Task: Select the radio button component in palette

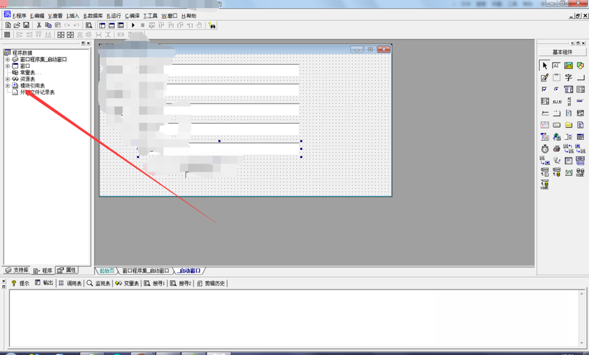Action: (x=556, y=90)
